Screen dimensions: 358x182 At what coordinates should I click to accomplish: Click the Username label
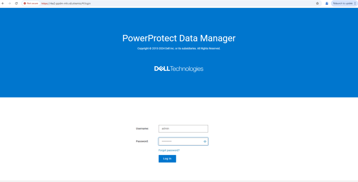142,129
